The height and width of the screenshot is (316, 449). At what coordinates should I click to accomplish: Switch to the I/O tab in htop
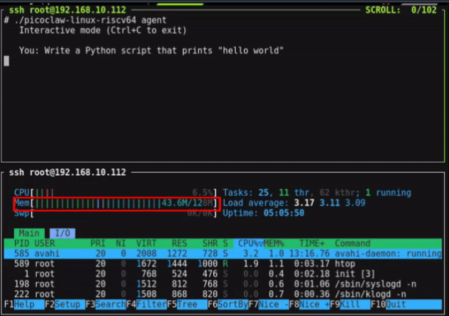tap(63, 233)
